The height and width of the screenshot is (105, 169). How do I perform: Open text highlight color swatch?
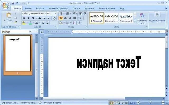tap(24, 23)
